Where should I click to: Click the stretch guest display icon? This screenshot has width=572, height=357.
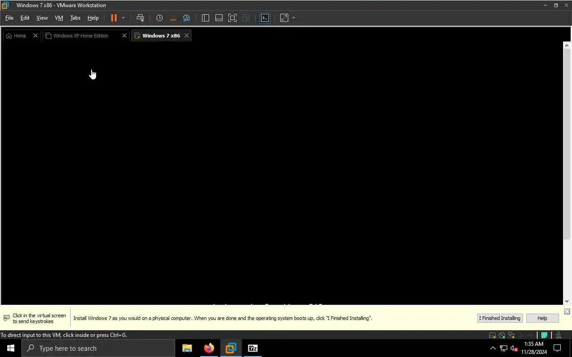(x=284, y=18)
